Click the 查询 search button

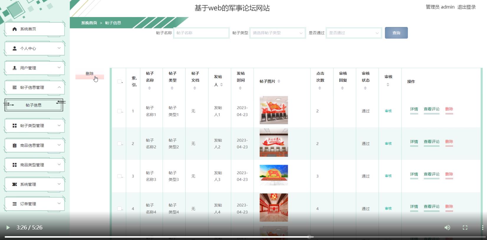coord(396,33)
